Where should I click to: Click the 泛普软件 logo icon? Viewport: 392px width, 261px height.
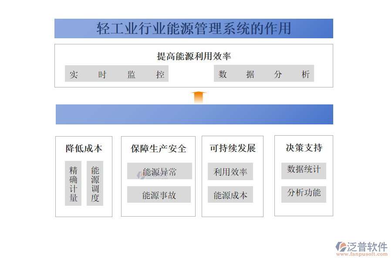pyautogui.click(x=341, y=247)
